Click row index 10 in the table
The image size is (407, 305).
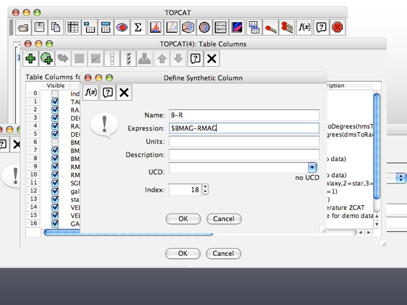(34, 174)
